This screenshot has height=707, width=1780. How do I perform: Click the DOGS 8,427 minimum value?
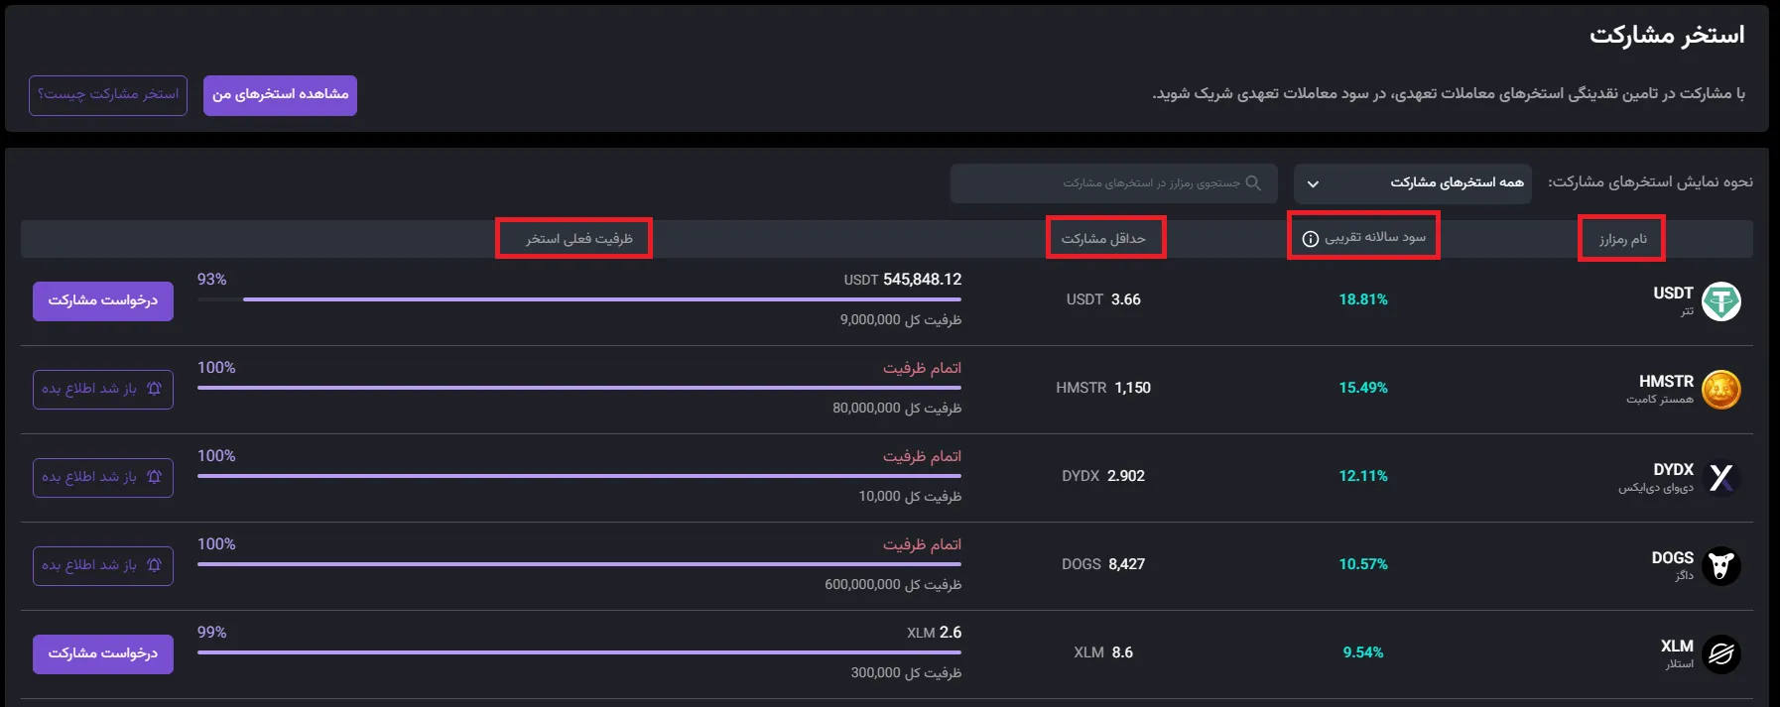pos(1103,564)
